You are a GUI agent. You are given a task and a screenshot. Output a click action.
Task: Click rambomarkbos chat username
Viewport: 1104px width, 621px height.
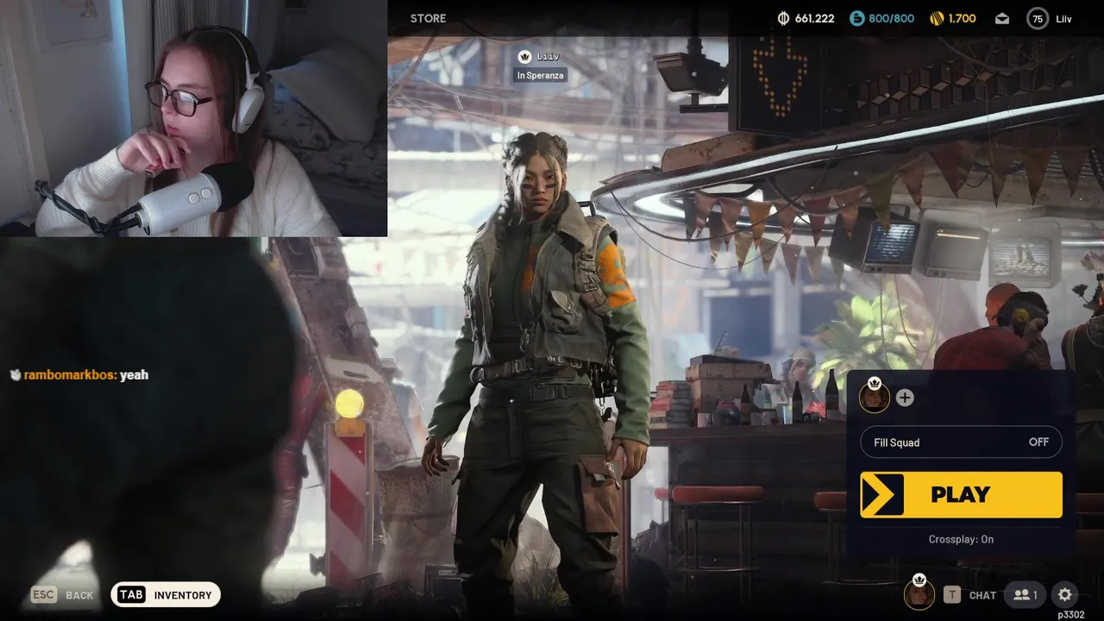click(x=70, y=375)
